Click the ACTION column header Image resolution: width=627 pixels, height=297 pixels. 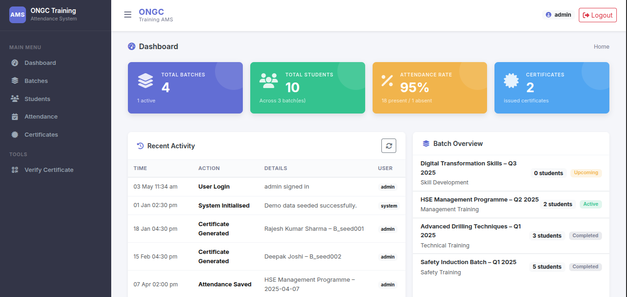point(209,168)
